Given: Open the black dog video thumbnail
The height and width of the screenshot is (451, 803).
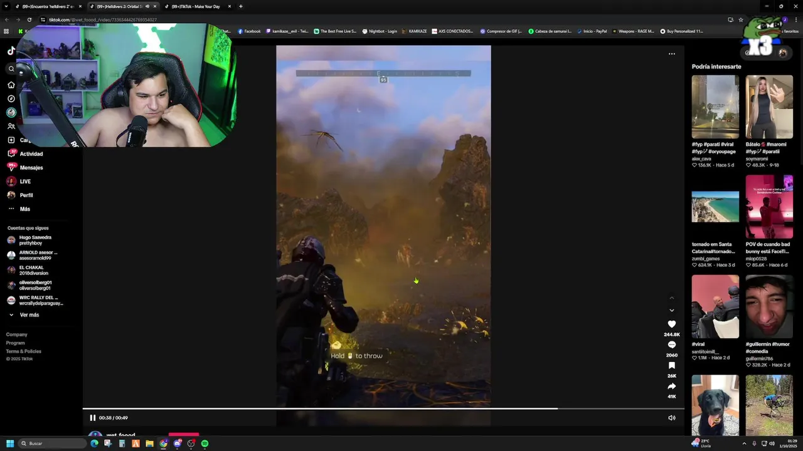Looking at the screenshot, I should tap(715, 405).
